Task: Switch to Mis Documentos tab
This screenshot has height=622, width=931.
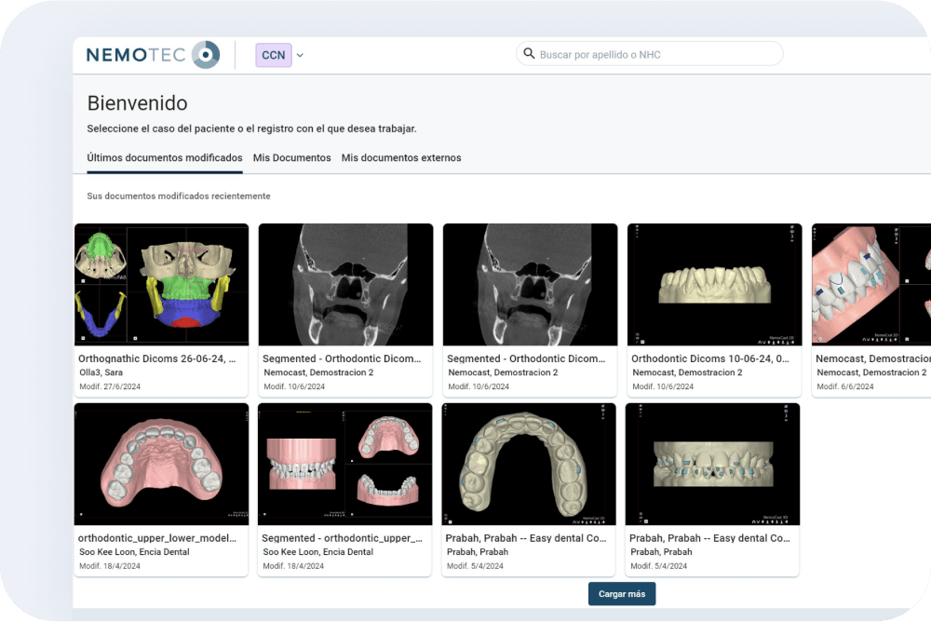Action: click(x=291, y=158)
